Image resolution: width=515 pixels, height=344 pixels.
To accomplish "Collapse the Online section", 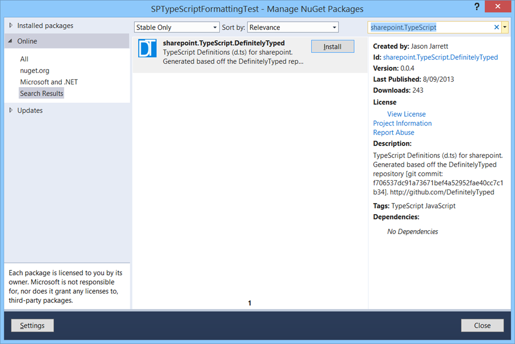I will pyautogui.click(x=10, y=41).
